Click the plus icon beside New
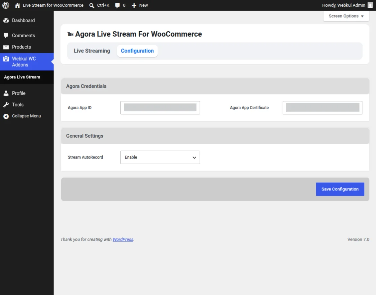Screen dimensions: 377x296 (x=134, y=5)
